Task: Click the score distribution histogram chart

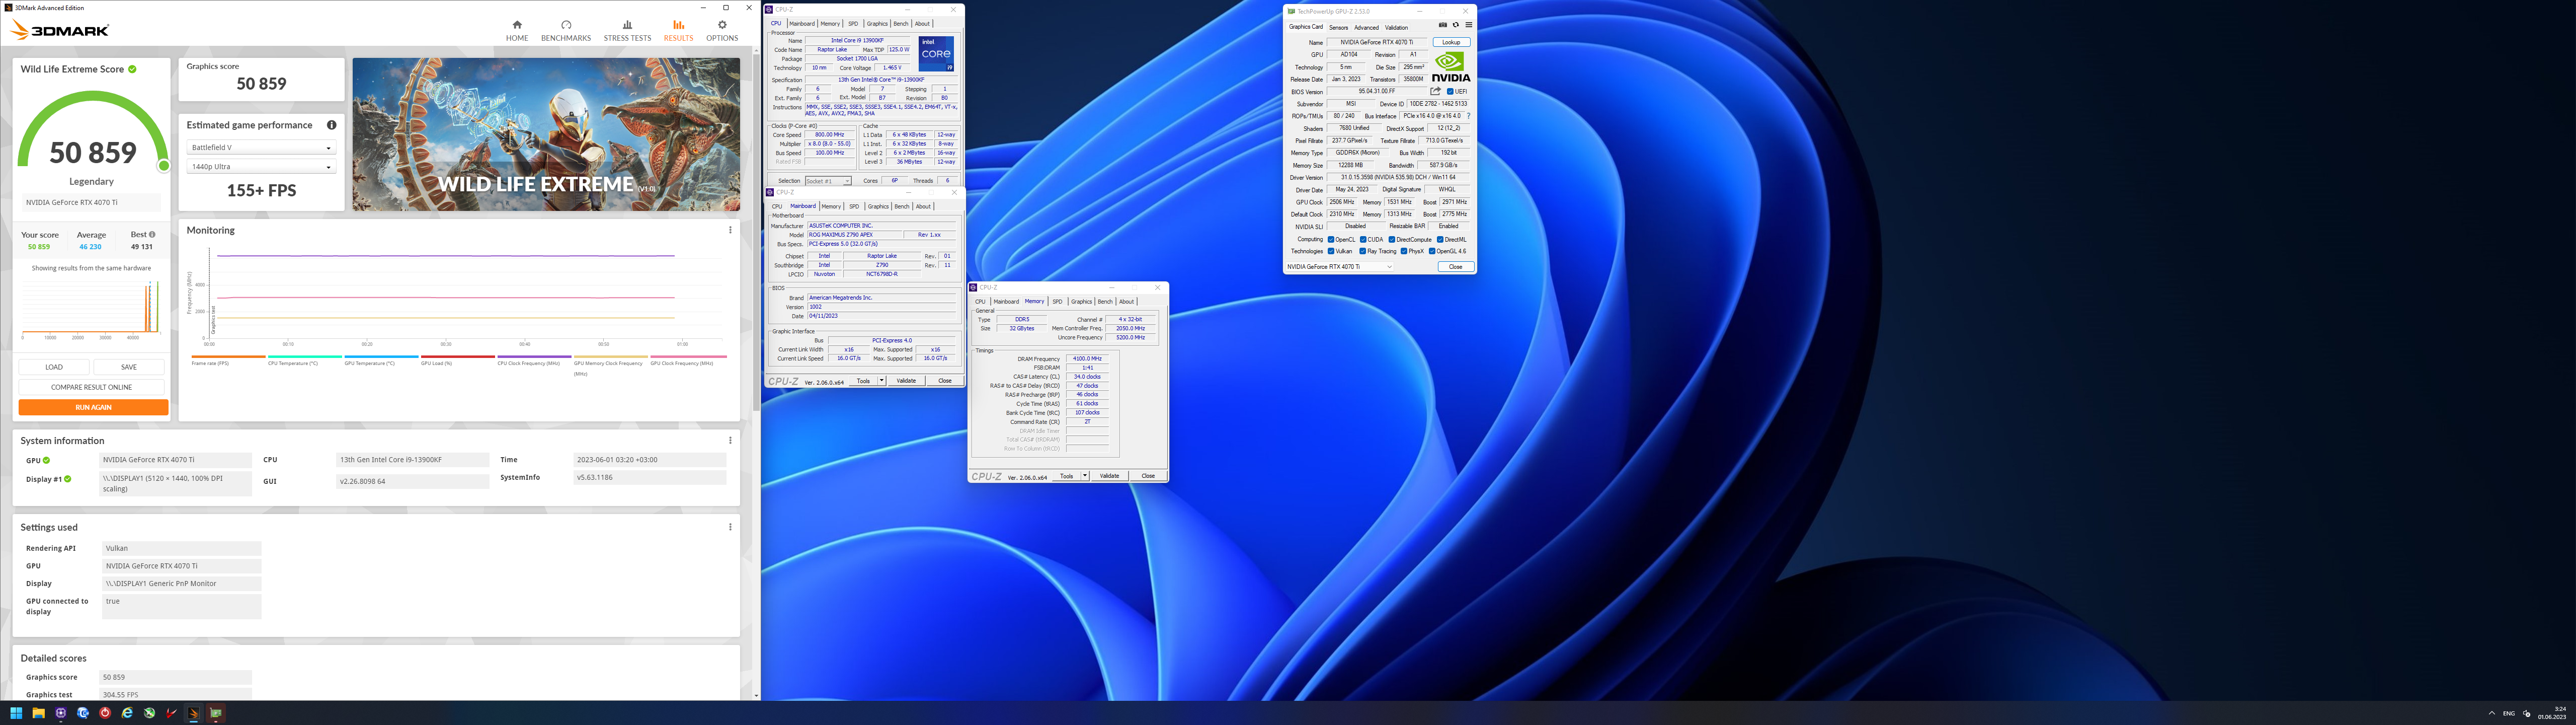Action: pos(92,311)
